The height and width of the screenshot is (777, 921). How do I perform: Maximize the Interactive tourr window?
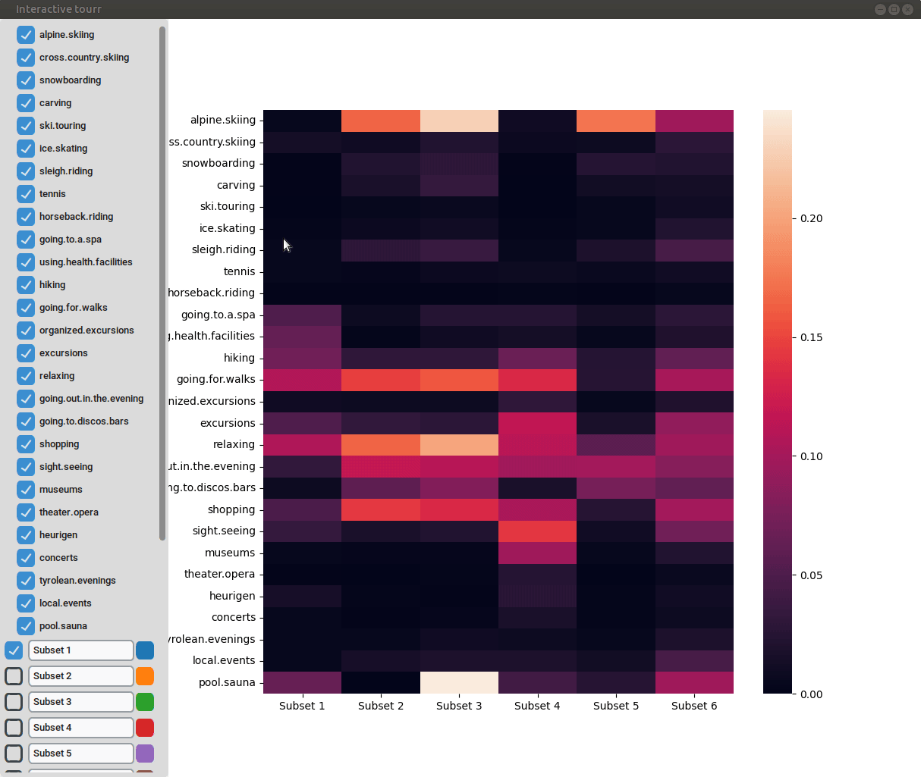[894, 9]
